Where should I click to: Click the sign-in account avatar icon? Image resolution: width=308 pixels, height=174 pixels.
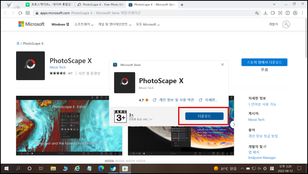pyautogui.click(x=286, y=25)
